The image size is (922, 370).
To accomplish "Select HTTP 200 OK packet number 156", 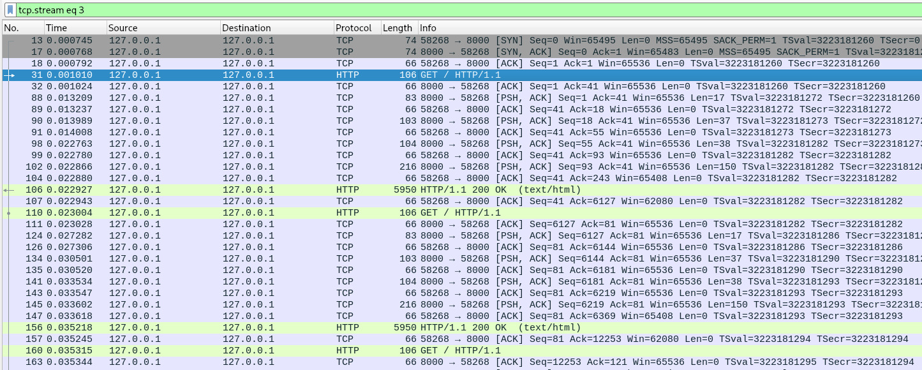I will pyautogui.click(x=255, y=327).
